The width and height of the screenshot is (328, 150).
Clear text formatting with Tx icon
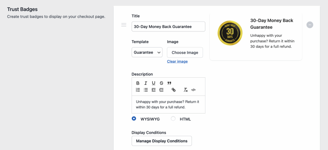coord(185,90)
